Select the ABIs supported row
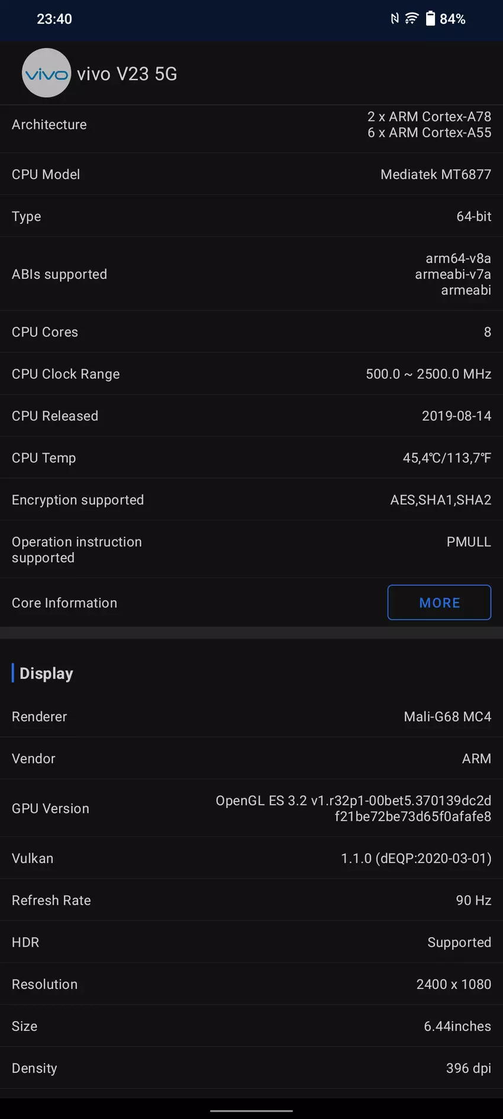503x1119 pixels. tap(251, 274)
